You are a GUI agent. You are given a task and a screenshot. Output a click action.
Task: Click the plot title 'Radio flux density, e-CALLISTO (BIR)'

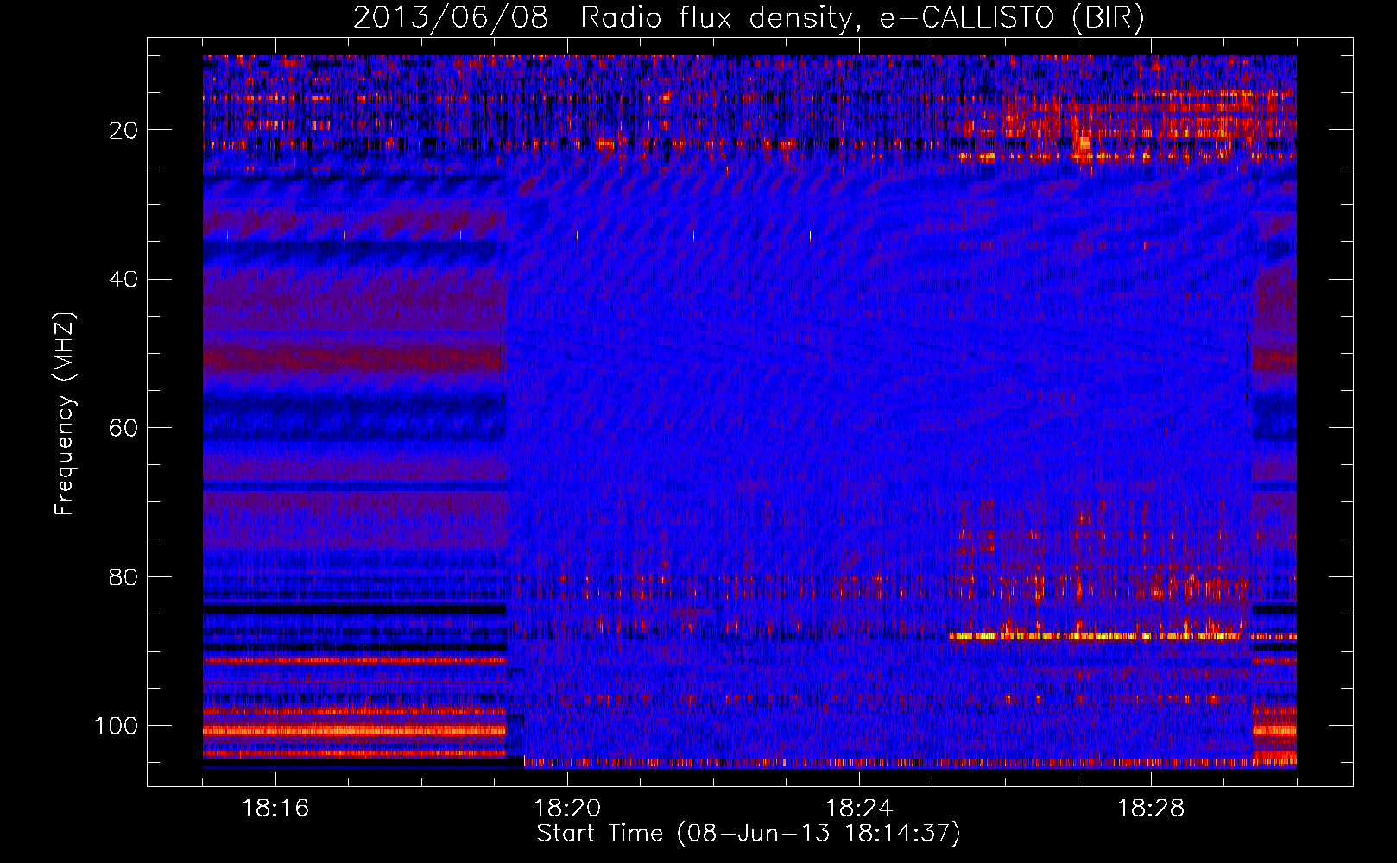tap(863, 18)
